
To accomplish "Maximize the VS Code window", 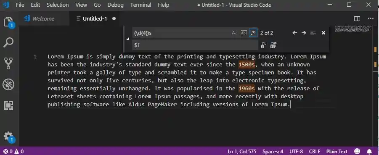I will [349, 5].
